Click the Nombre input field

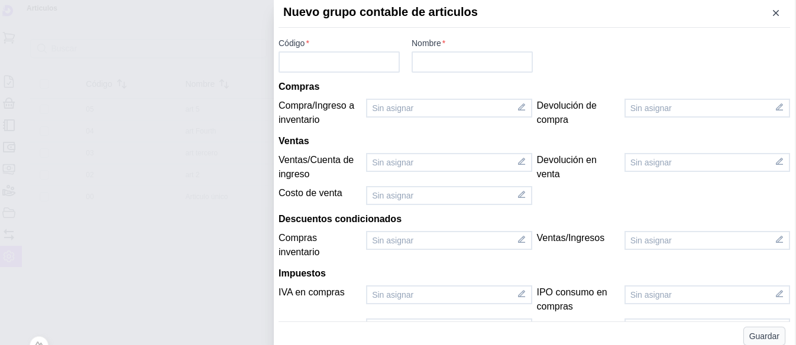point(472,62)
